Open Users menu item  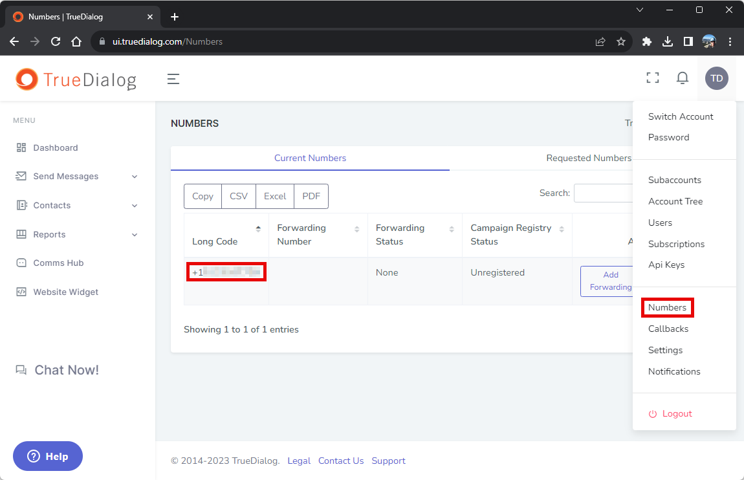click(660, 223)
